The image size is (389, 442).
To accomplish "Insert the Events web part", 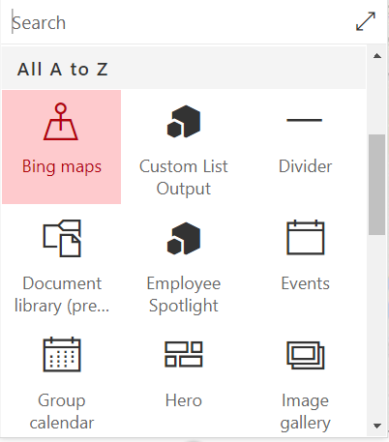I will (305, 264).
